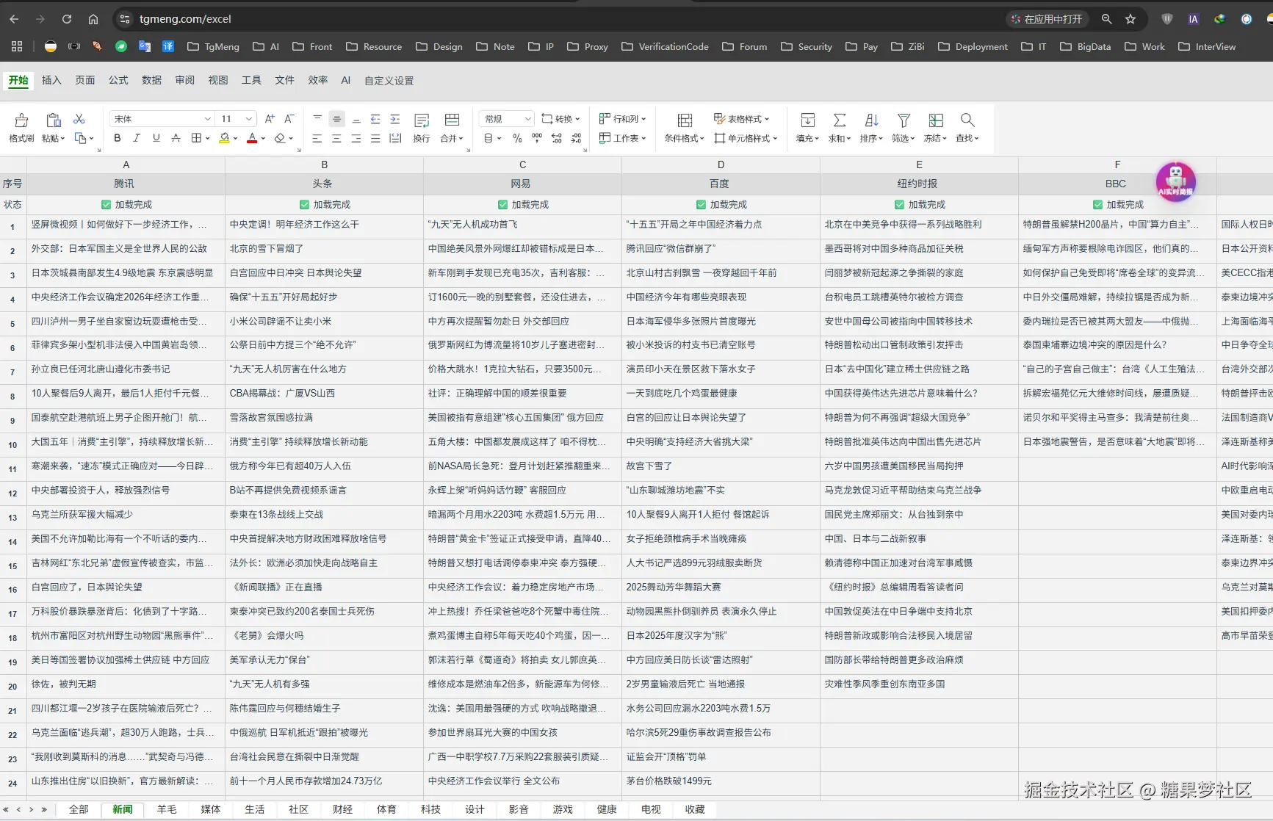Click the cell '北京的雪下冒烟了'
1273x821 pixels.
(x=325, y=249)
